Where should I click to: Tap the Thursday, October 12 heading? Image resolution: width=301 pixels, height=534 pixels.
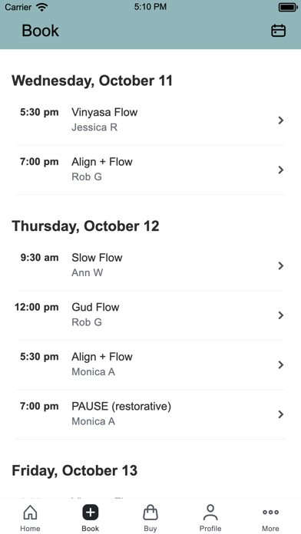point(85,226)
